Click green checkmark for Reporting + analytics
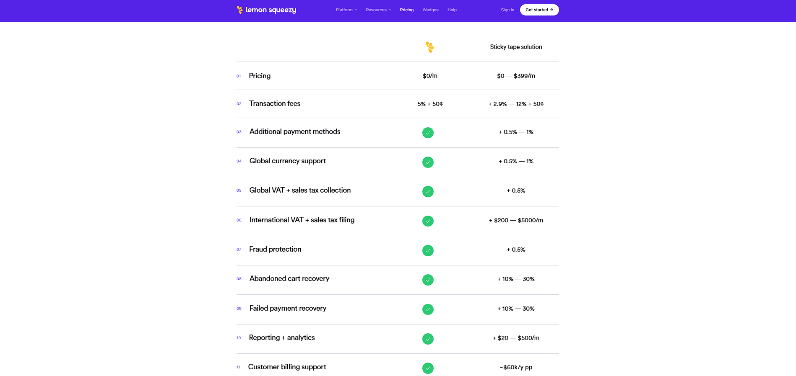796x376 pixels. click(428, 339)
